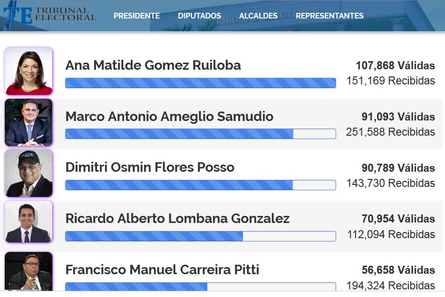The height and width of the screenshot is (297, 445).
Task: Click Ana Matilde Gomez's full progress bar
Action: [x=201, y=83]
